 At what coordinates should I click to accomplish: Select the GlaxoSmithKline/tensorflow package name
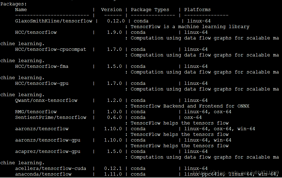(x=54, y=21)
